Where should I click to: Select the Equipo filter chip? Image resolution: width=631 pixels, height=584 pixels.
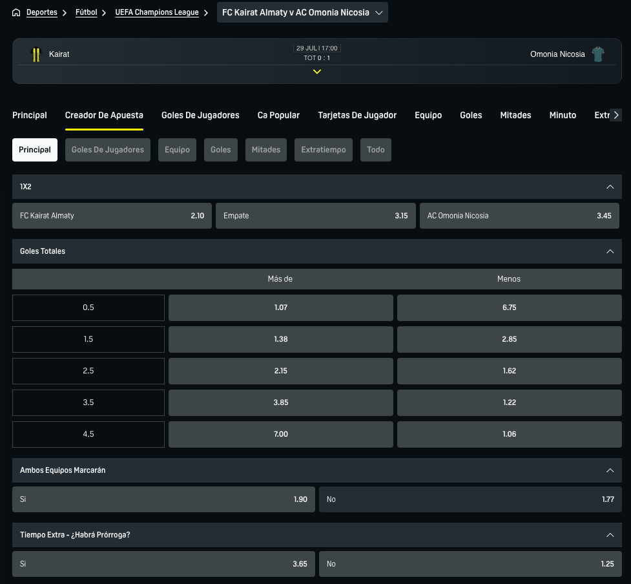(177, 150)
